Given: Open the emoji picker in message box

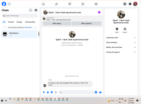Looking at the screenshot, I should pos(96,92).
